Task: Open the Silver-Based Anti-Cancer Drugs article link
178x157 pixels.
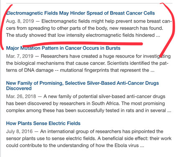Action: pos(82,86)
